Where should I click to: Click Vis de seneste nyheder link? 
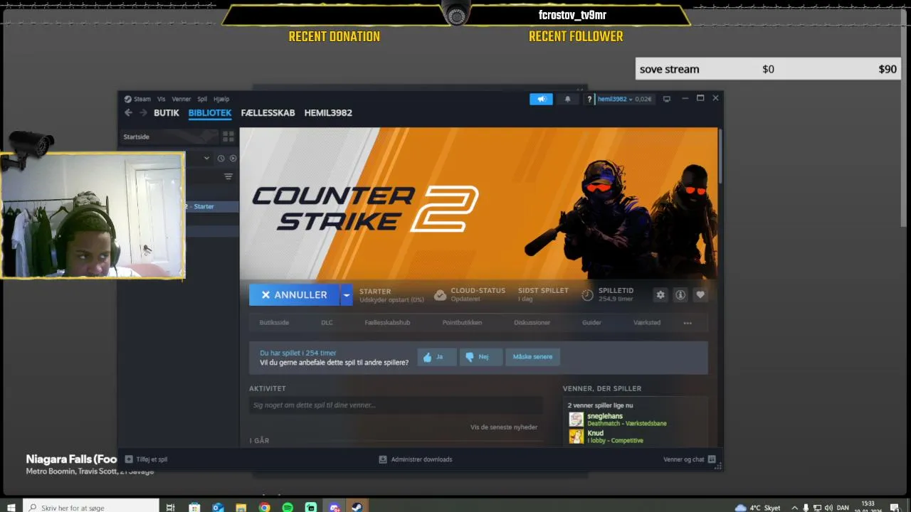click(x=504, y=427)
